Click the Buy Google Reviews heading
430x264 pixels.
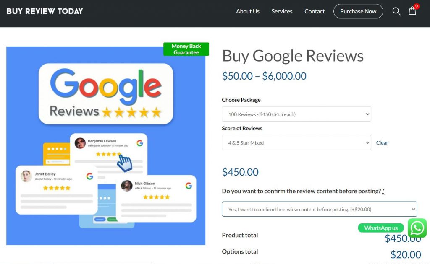(x=293, y=56)
